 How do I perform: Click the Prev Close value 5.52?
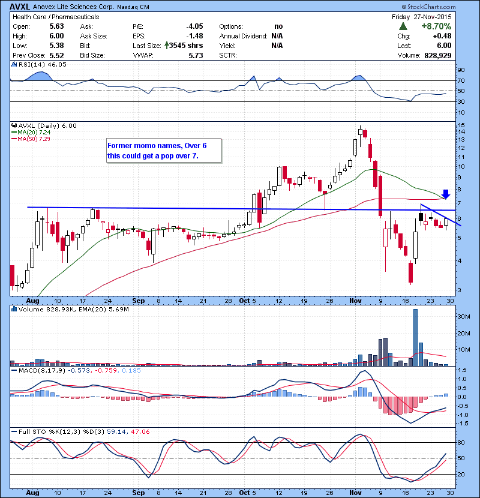pyautogui.click(x=56, y=55)
